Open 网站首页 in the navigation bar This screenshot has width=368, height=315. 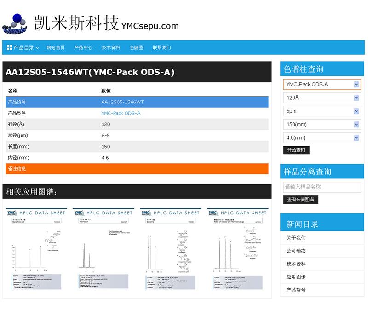click(x=55, y=48)
